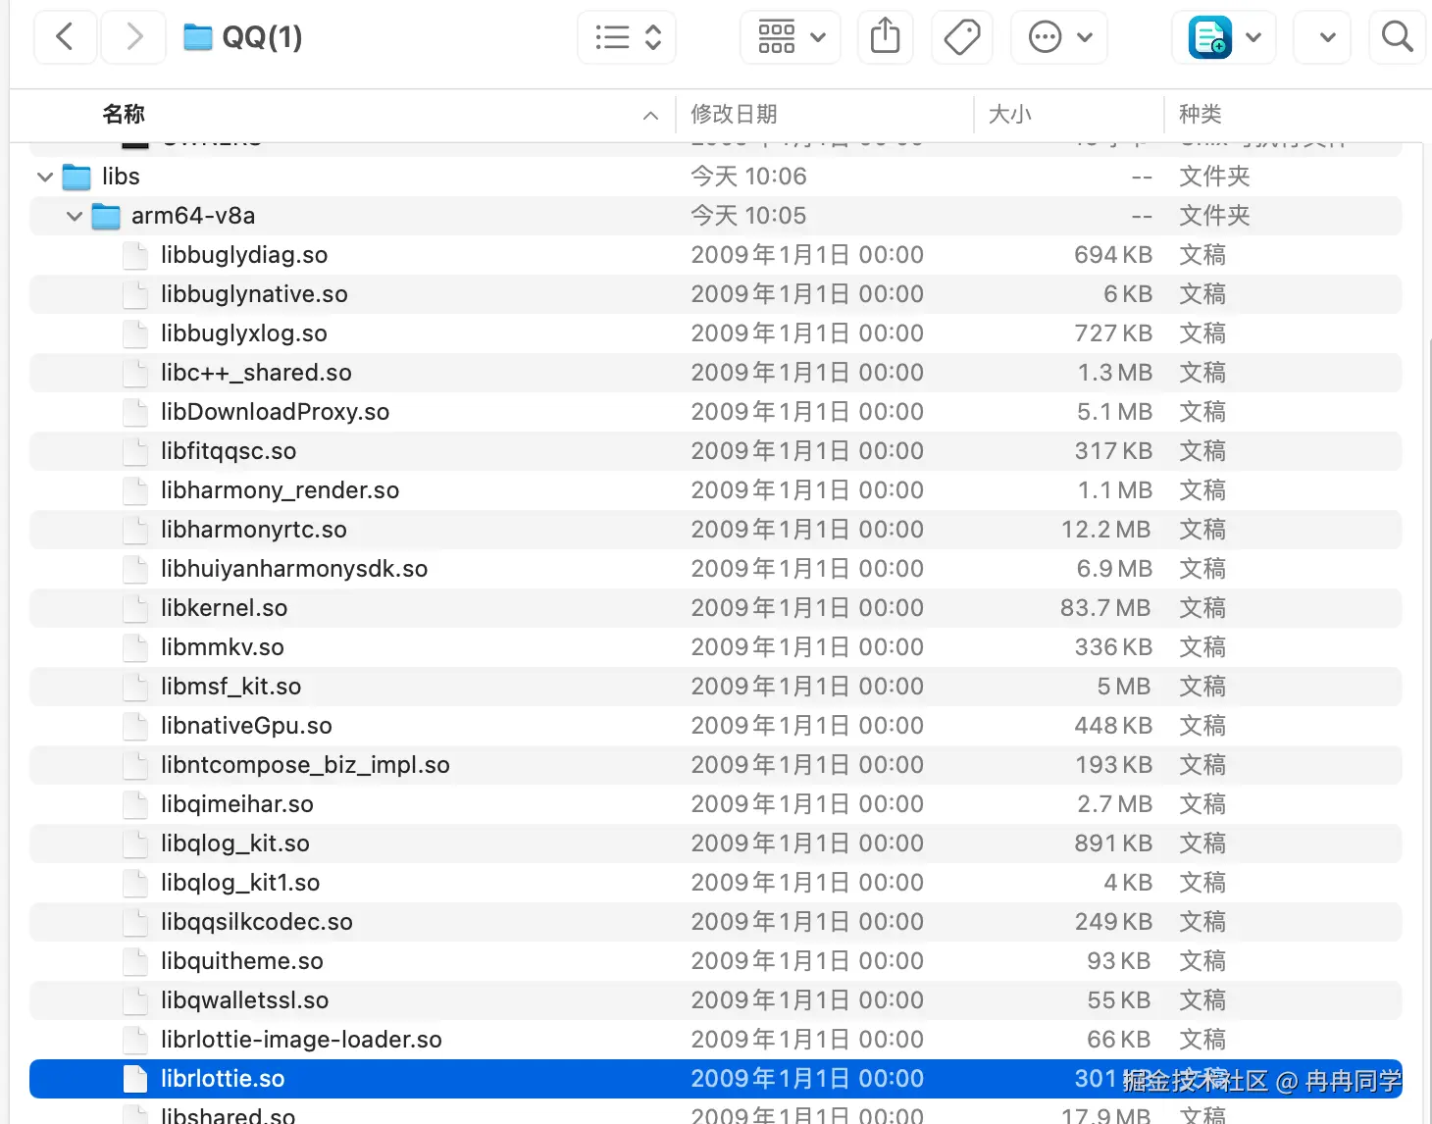The width and height of the screenshot is (1432, 1124).
Task: Sort by the 大小 column header
Action: [x=1009, y=115]
